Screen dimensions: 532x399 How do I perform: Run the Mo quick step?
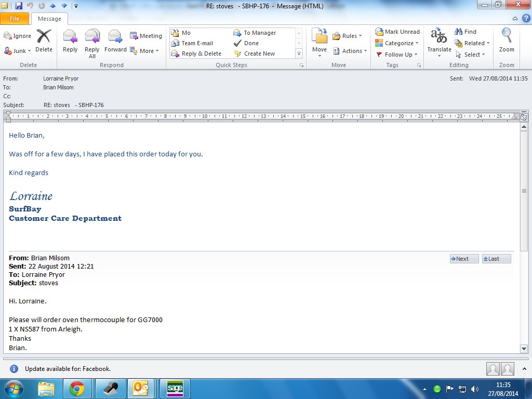[181, 33]
